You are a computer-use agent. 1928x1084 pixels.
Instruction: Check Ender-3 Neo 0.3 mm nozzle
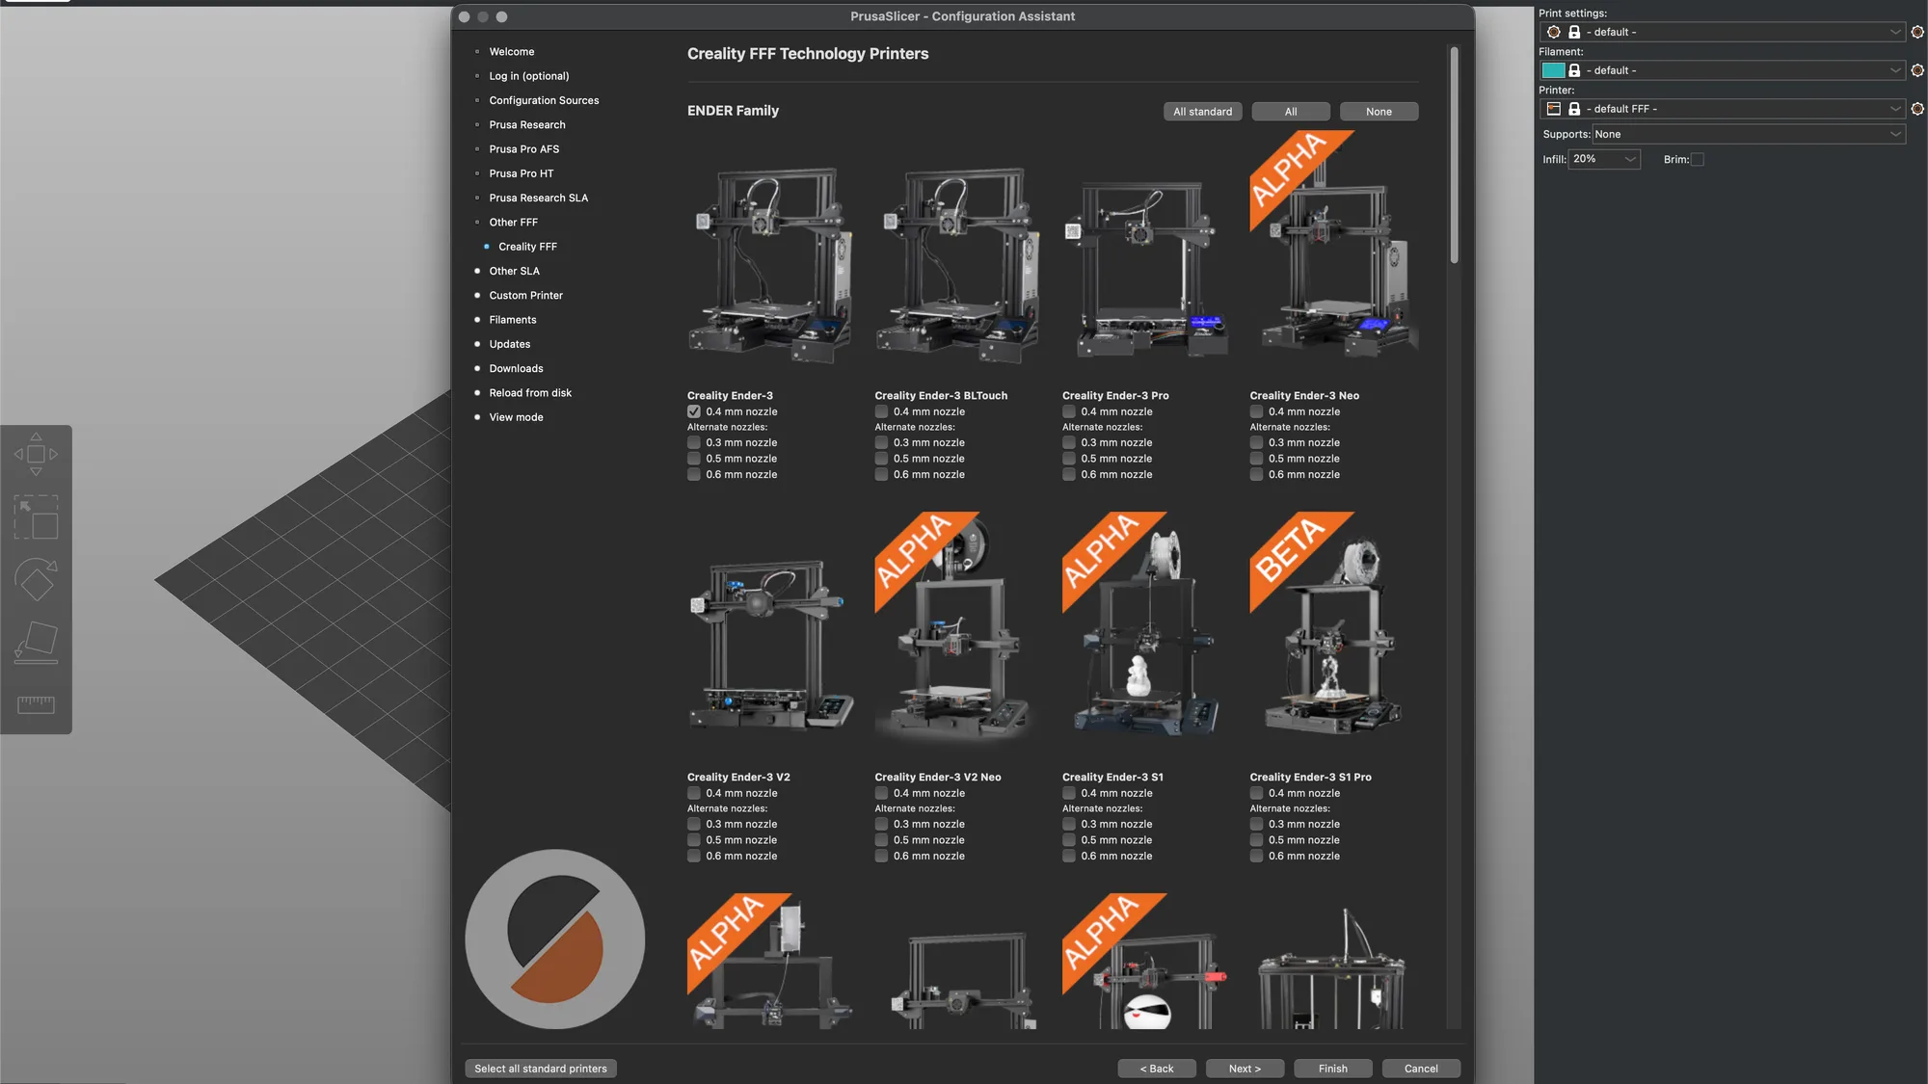1256,442
